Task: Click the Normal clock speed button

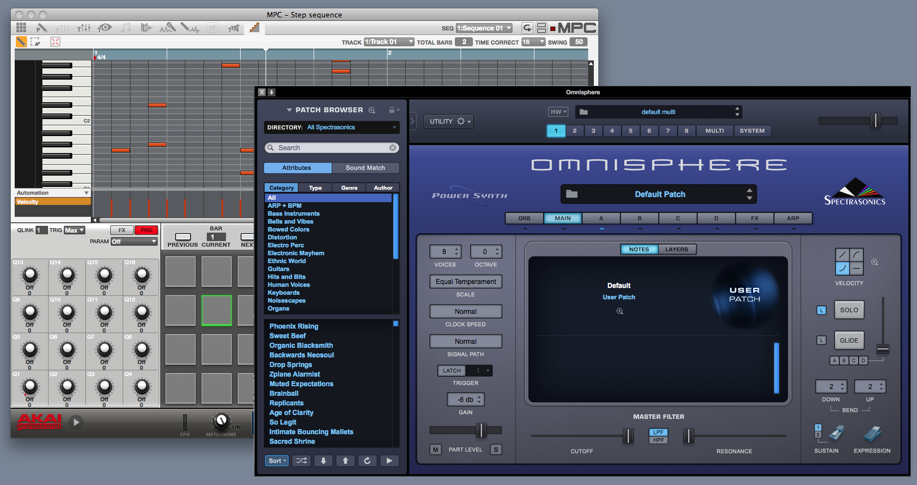Action: pos(466,312)
